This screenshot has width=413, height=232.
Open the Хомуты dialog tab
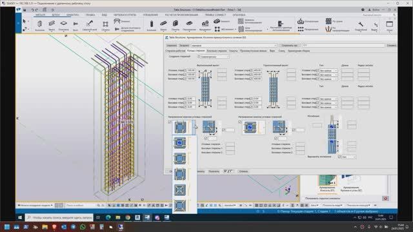click(x=233, y=51)
